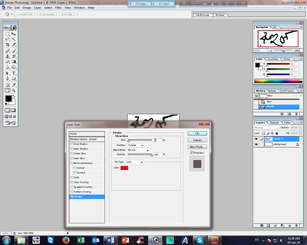This screenshot has width=307, height=245.
Task: Open the stroke Position dropdown
Action: [135, 145]
